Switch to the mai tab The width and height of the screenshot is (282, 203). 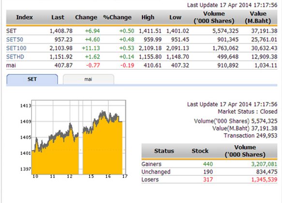(x=89, y=79)
